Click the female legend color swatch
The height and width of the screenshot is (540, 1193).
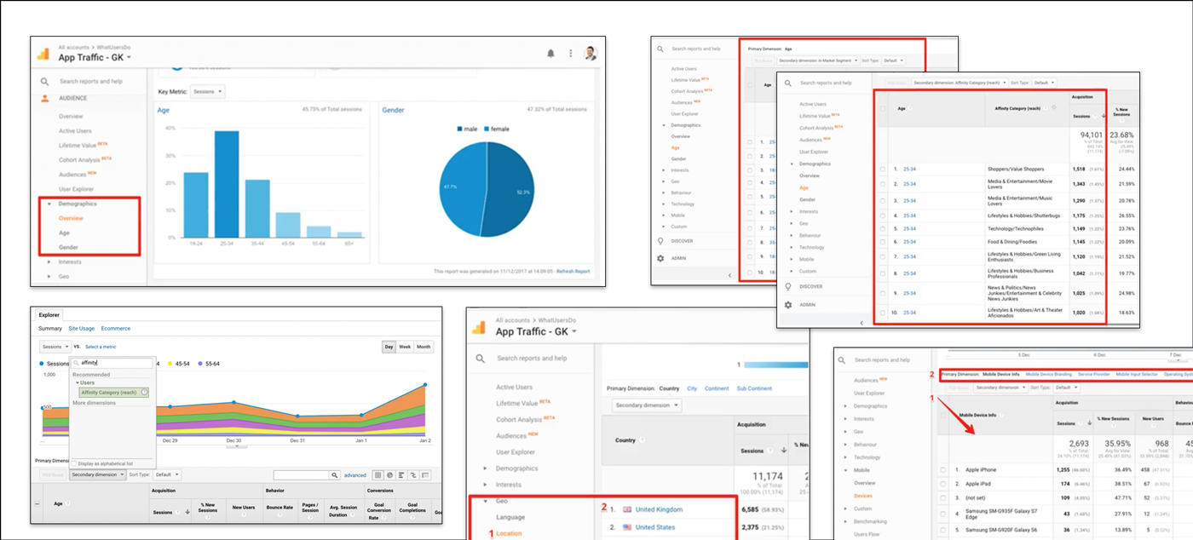(487, 129)
